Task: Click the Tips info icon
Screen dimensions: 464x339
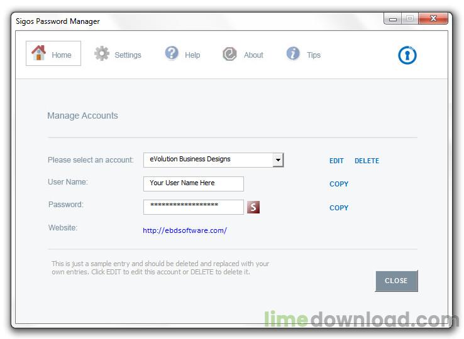Action: point(293,53)
